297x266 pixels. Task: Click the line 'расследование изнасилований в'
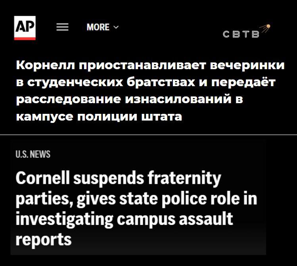point(129,99)
